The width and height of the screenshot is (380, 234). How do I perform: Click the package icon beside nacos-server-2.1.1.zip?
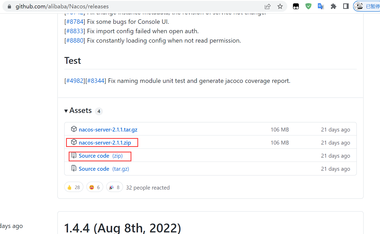point(74,142)
